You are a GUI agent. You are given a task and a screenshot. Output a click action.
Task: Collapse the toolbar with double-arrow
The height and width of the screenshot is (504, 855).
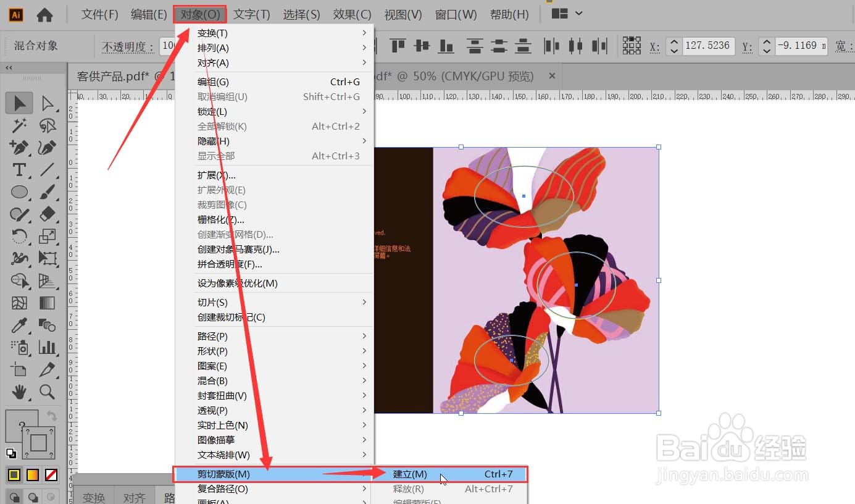(x=9, y=68)
